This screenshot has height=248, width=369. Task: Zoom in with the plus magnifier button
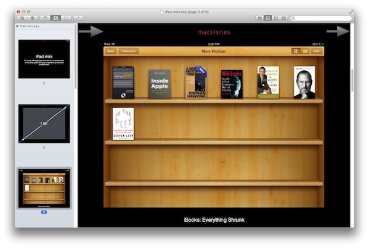tap(33, 18)
